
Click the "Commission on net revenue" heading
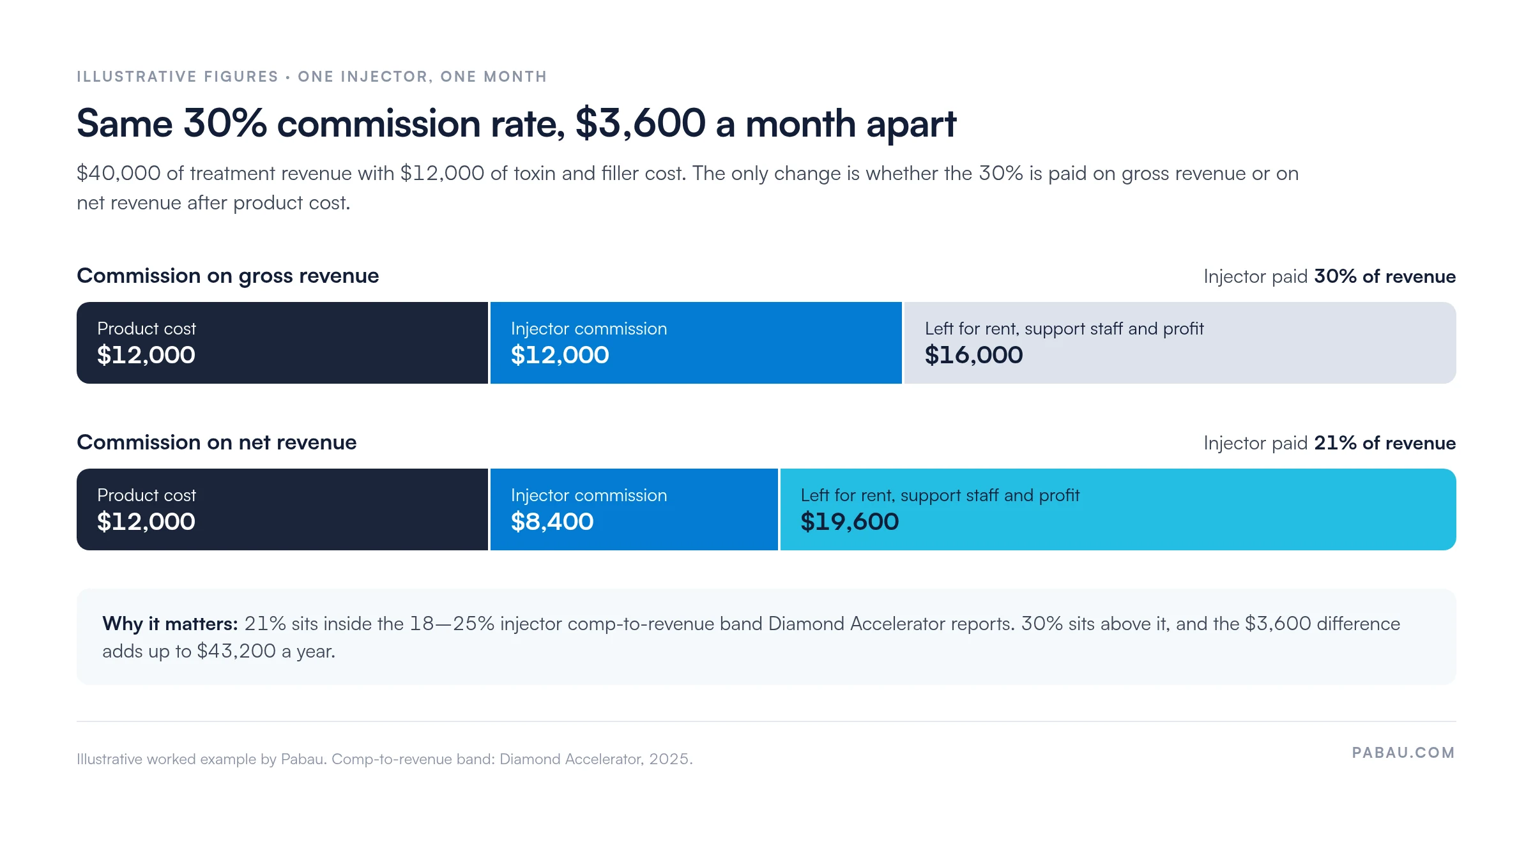(217, 442)
